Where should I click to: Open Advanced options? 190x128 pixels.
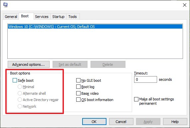(29, 64)
